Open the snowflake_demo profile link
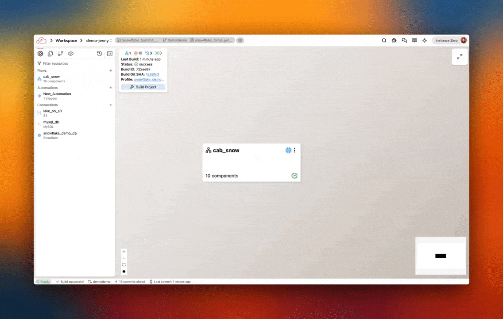This screenshot has width=503, height=319. coord(149,80)
